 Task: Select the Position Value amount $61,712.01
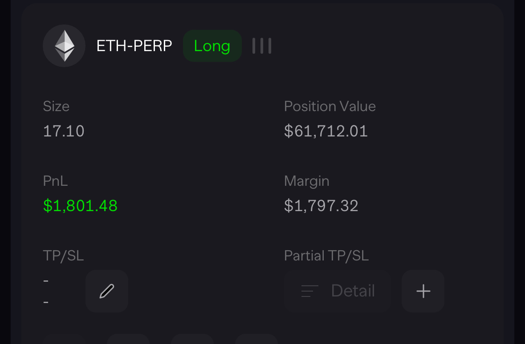pyautogui.click(x=326, y=131)
